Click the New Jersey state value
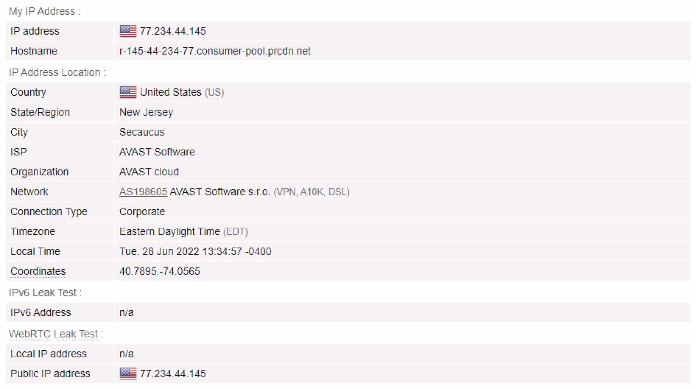The width and height of the screenshot is (696, 389). coord(146,112)
